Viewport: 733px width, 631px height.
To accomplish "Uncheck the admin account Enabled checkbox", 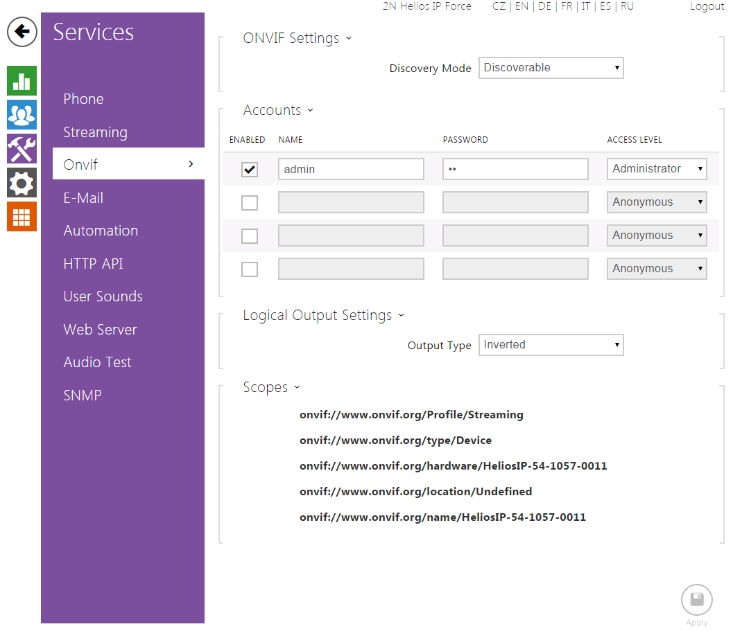I will pyautogui.click(x=250, y=169).
